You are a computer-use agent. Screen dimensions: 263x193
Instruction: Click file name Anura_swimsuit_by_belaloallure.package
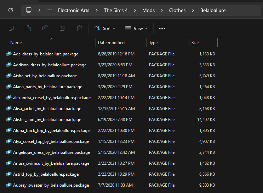51,163
